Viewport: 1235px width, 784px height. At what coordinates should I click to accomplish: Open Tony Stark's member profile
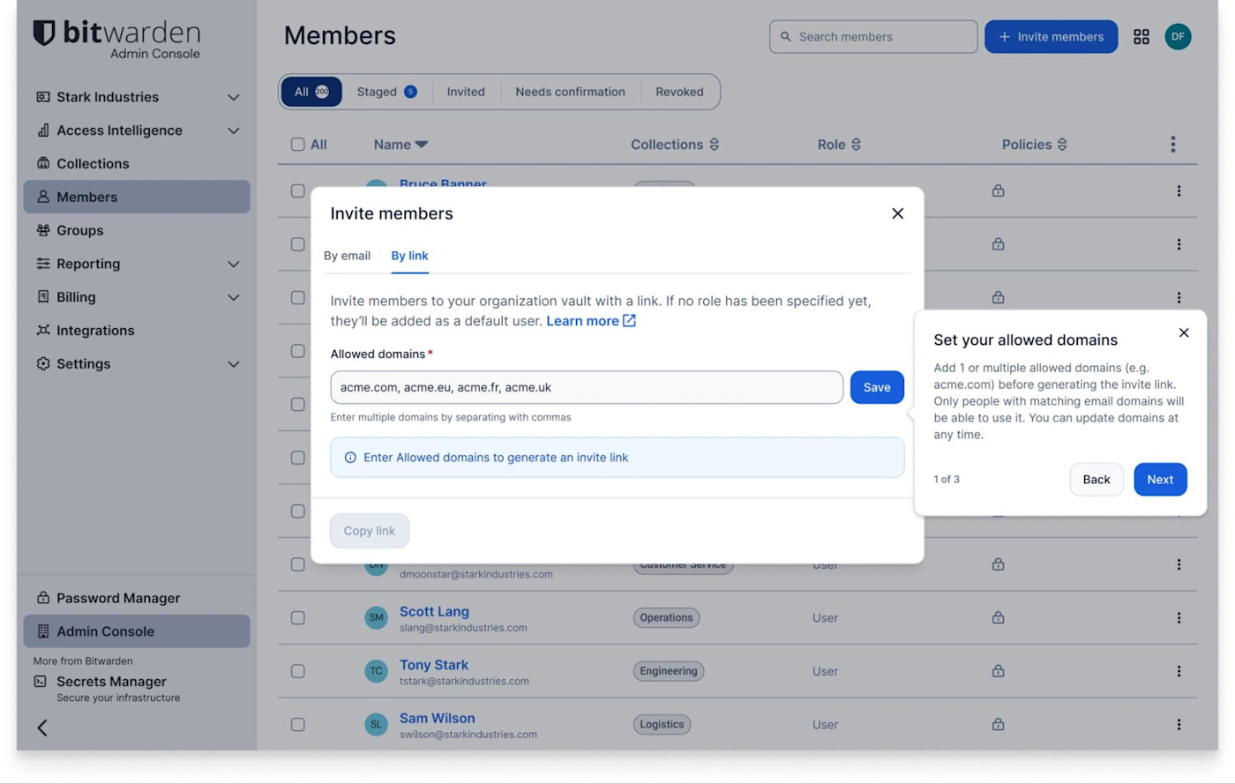tap(434, 665)
